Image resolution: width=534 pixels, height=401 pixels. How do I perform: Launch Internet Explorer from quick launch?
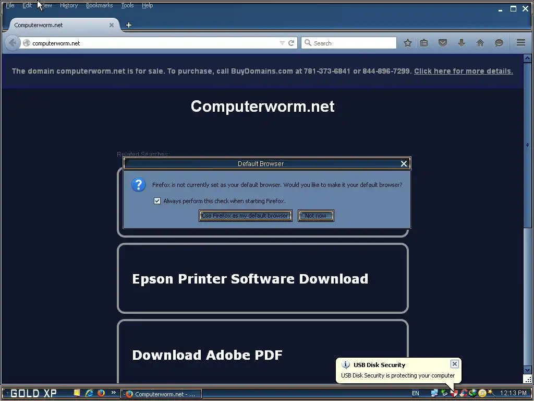[89, 393]
